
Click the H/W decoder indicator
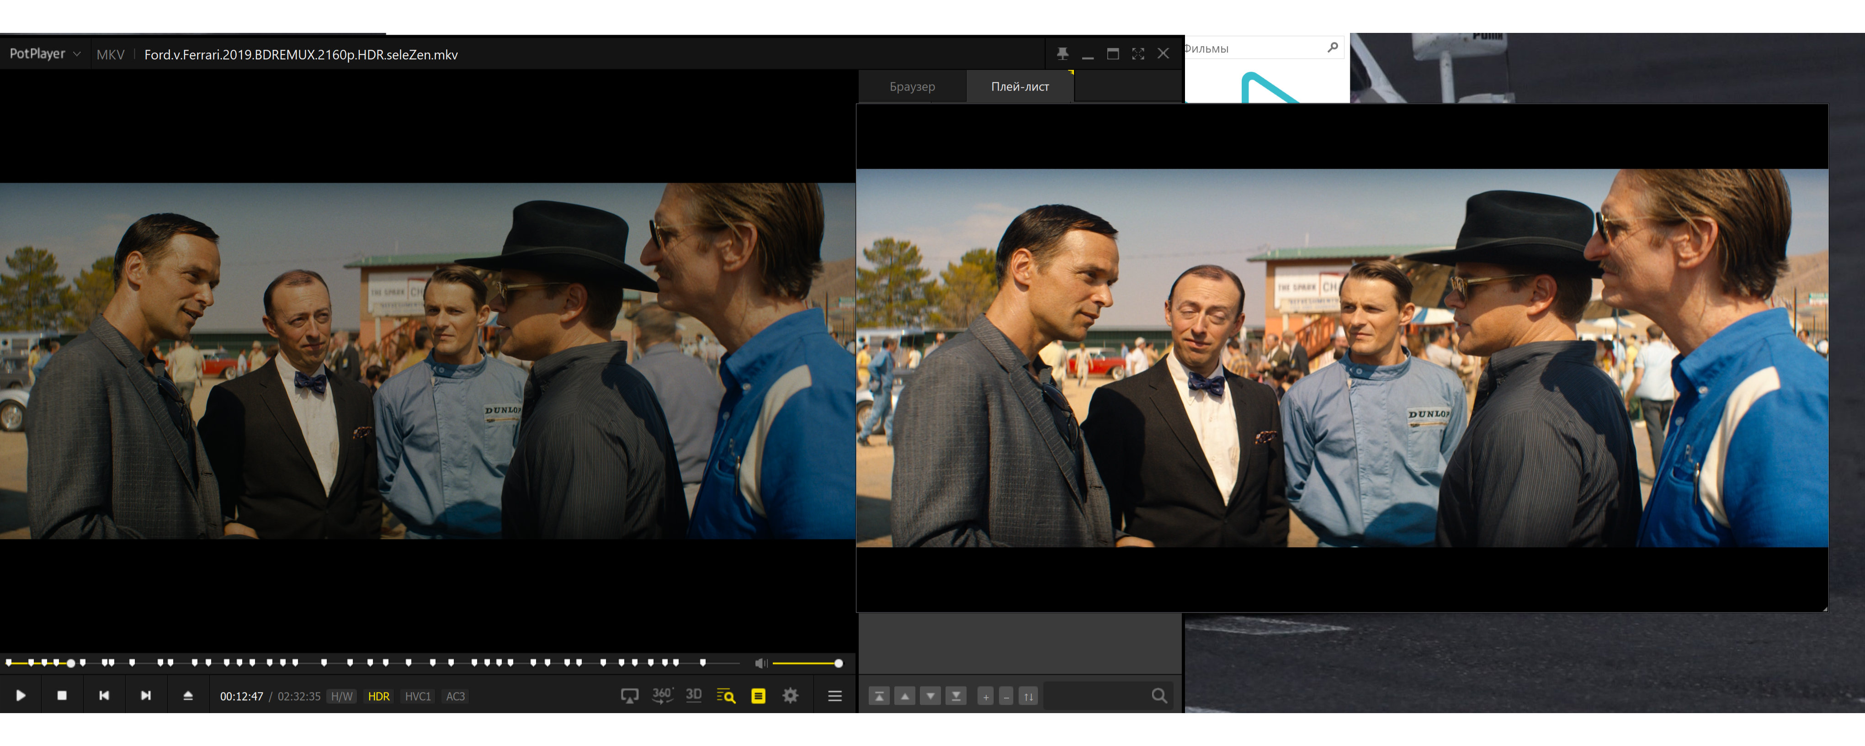342,696
